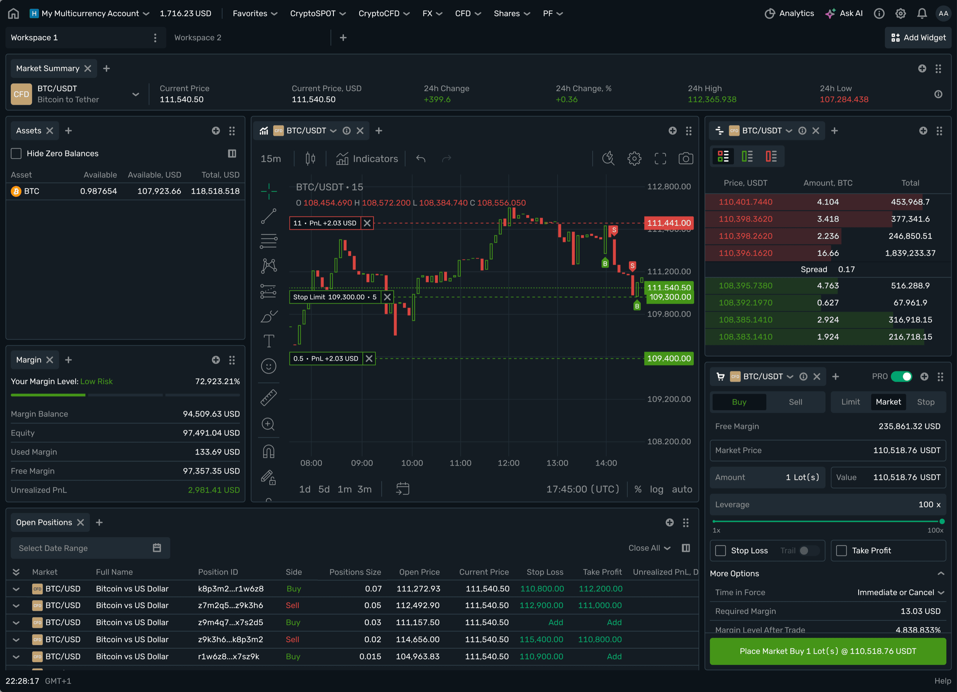Open Analytics link in top bar
957x692 pixels.
[789, 13]
